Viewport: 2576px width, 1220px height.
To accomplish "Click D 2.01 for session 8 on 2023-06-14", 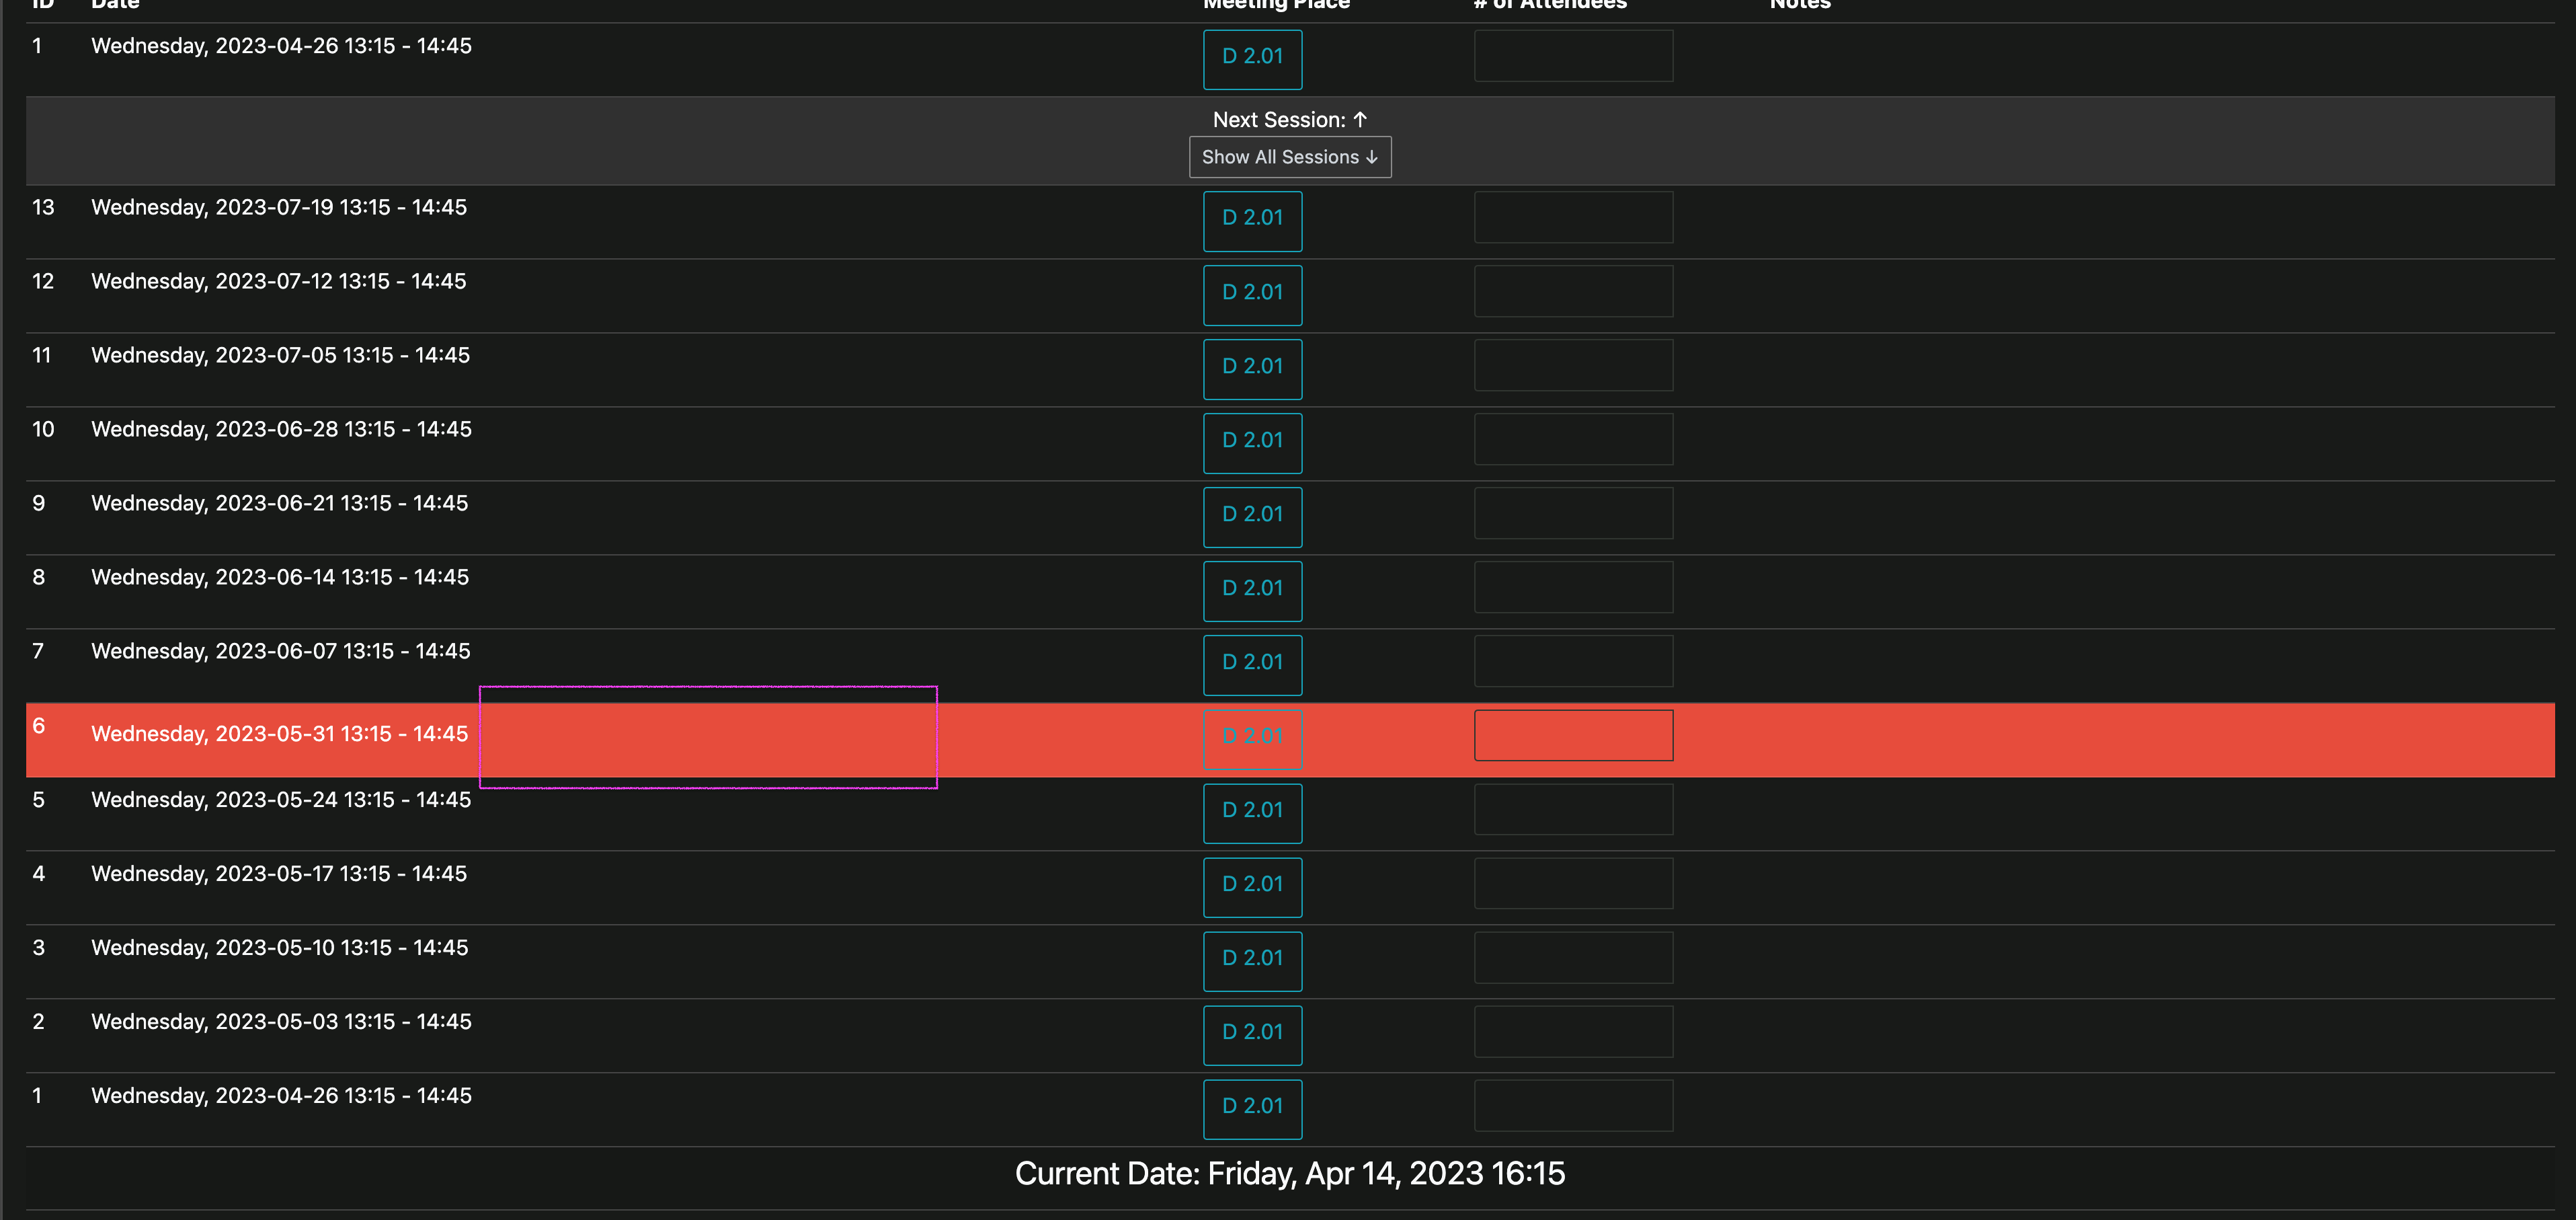I will 1252,590.
